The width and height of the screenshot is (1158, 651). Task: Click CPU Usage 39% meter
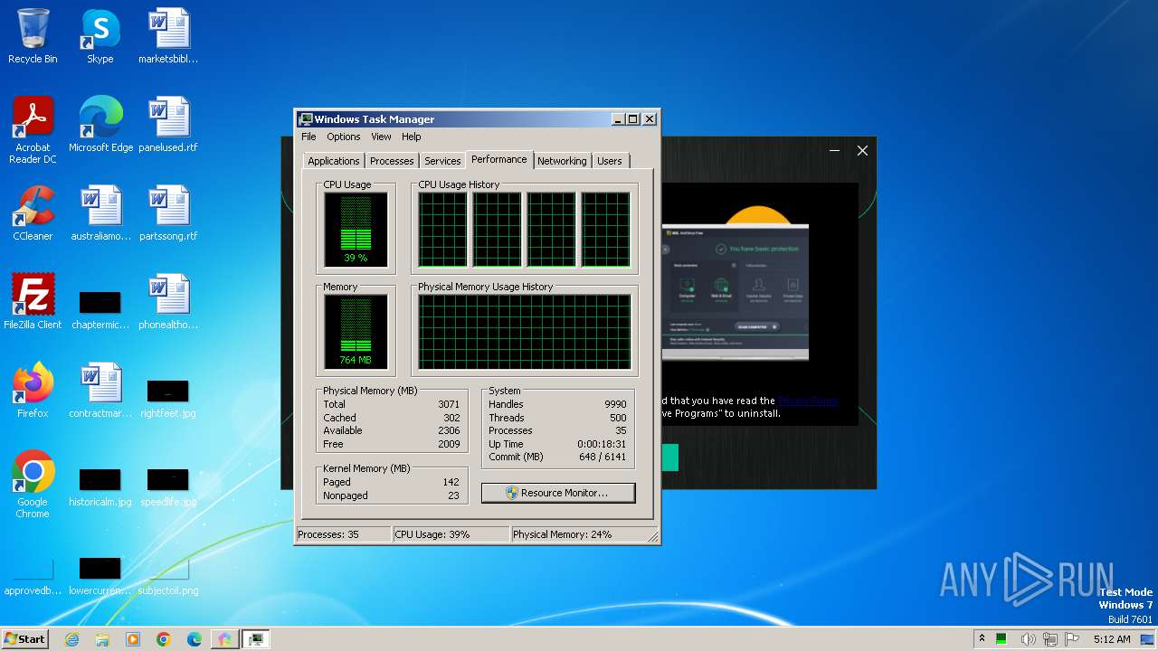356,230
